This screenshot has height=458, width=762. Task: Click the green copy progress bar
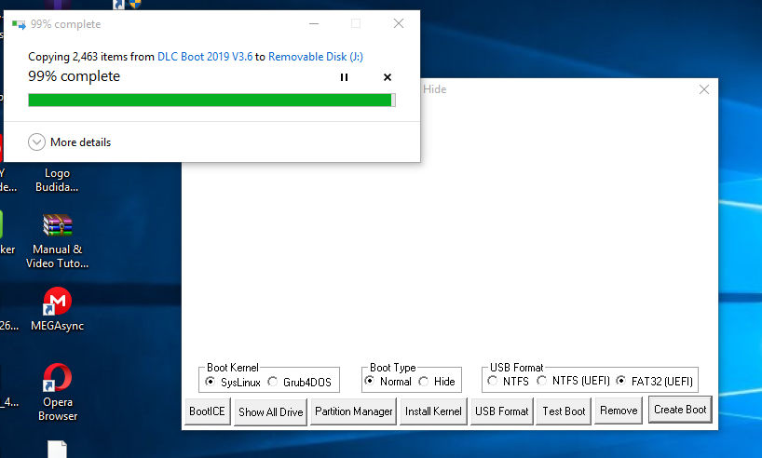click(211, 100)
